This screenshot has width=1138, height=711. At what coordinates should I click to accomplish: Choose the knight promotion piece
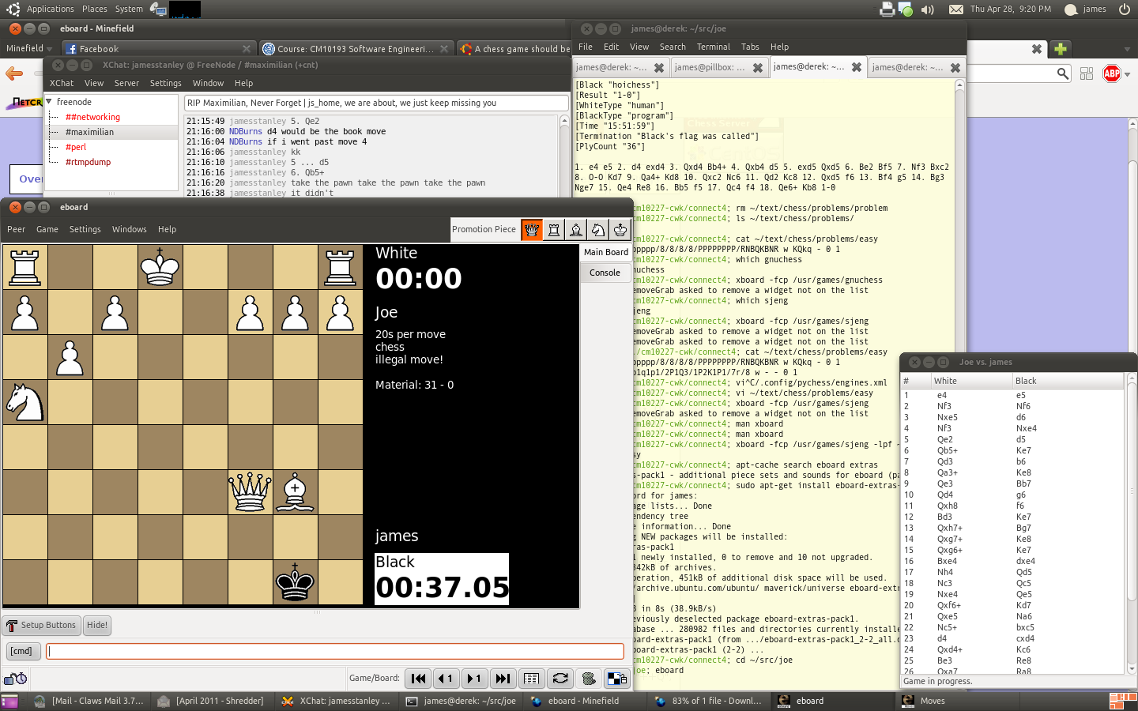click(598, 230)
